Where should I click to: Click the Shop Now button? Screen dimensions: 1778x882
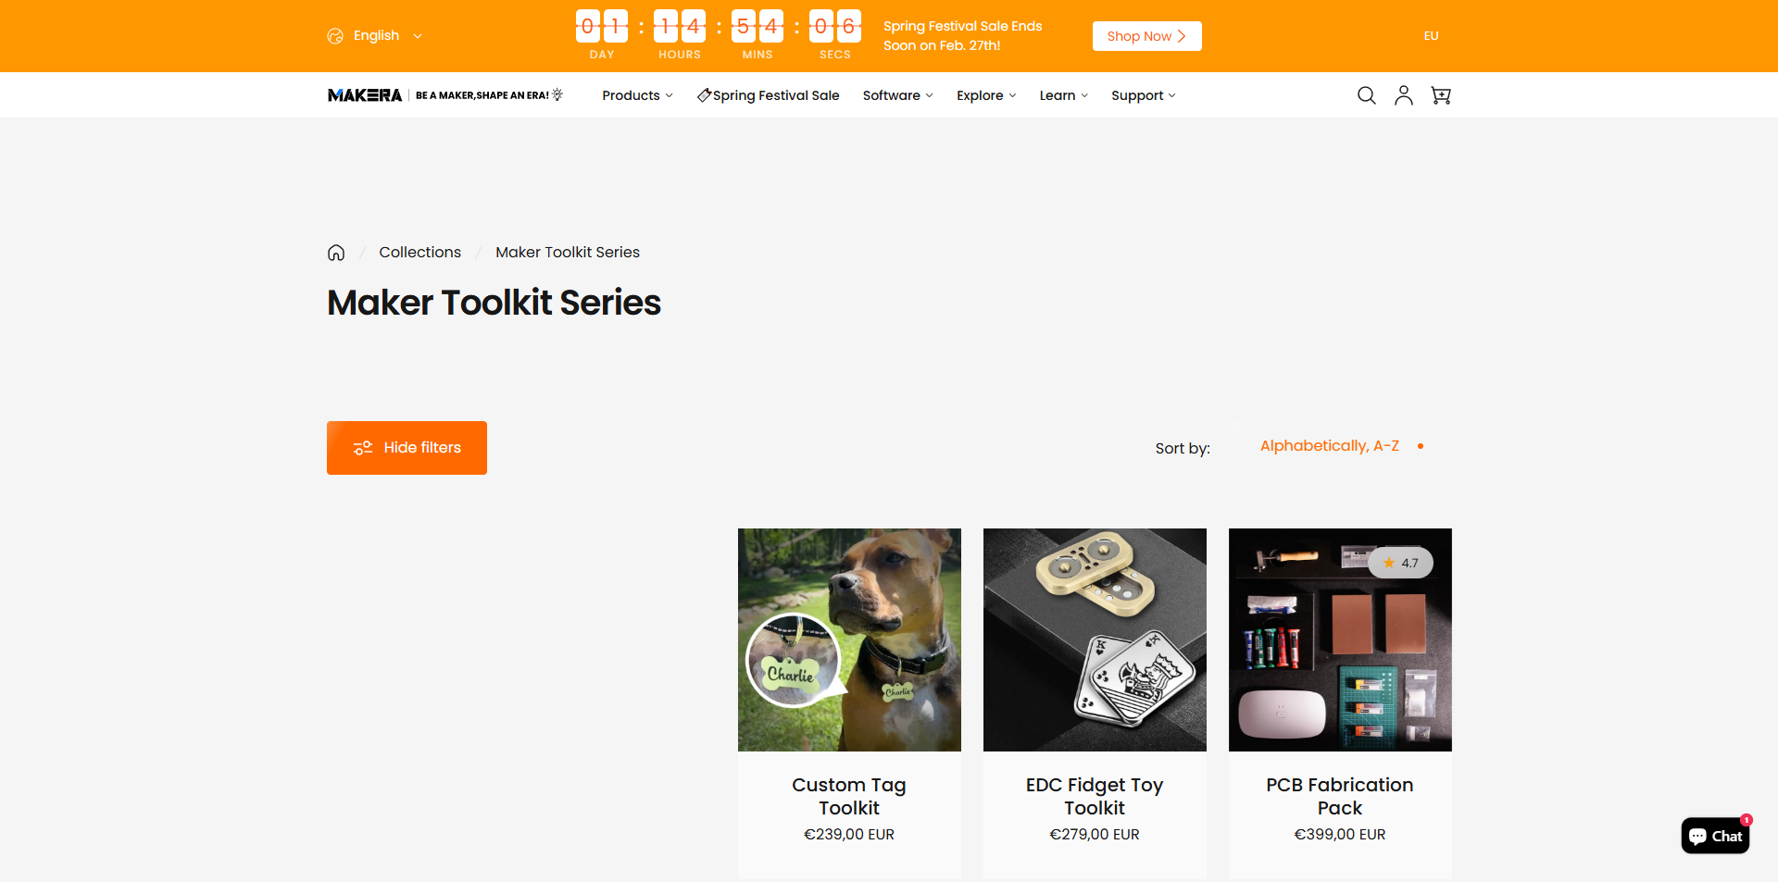click(1146, 36)
